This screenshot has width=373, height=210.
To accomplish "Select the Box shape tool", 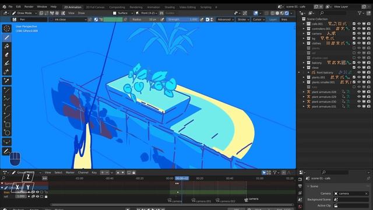I will [x=6, y=124].
